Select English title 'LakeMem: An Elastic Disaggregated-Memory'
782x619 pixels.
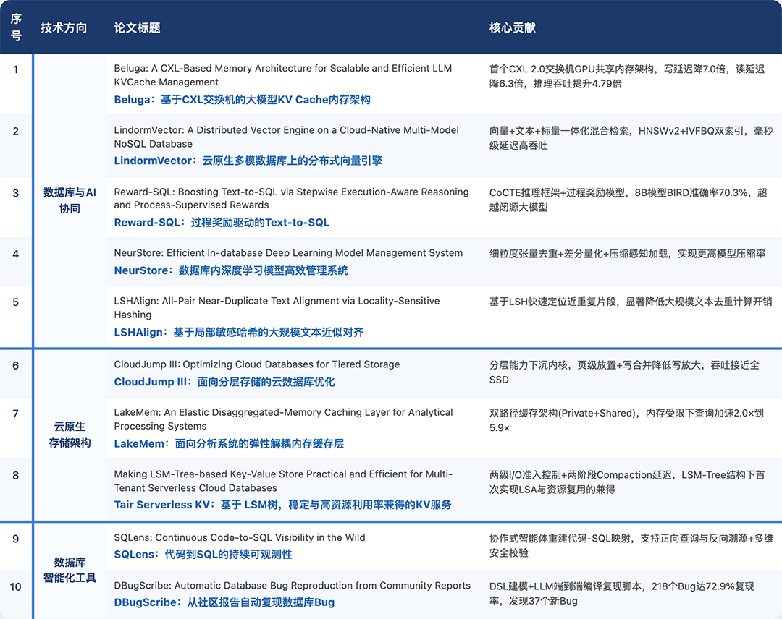(x=283, y=419)
